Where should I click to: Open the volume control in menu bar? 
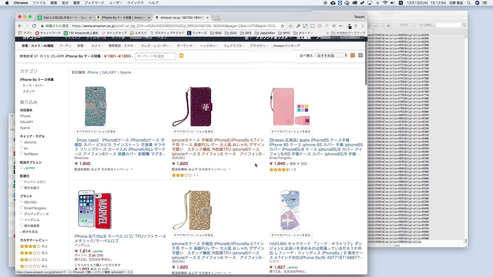click(393, 3)
